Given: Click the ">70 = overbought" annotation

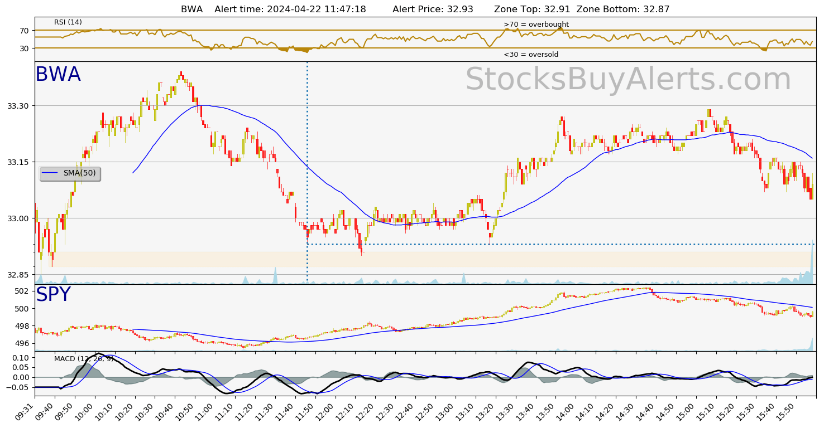Looking at the screenshot, I should (x=536, y=25).
